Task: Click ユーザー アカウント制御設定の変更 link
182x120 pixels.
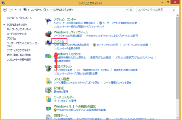Action: [120, 23]
